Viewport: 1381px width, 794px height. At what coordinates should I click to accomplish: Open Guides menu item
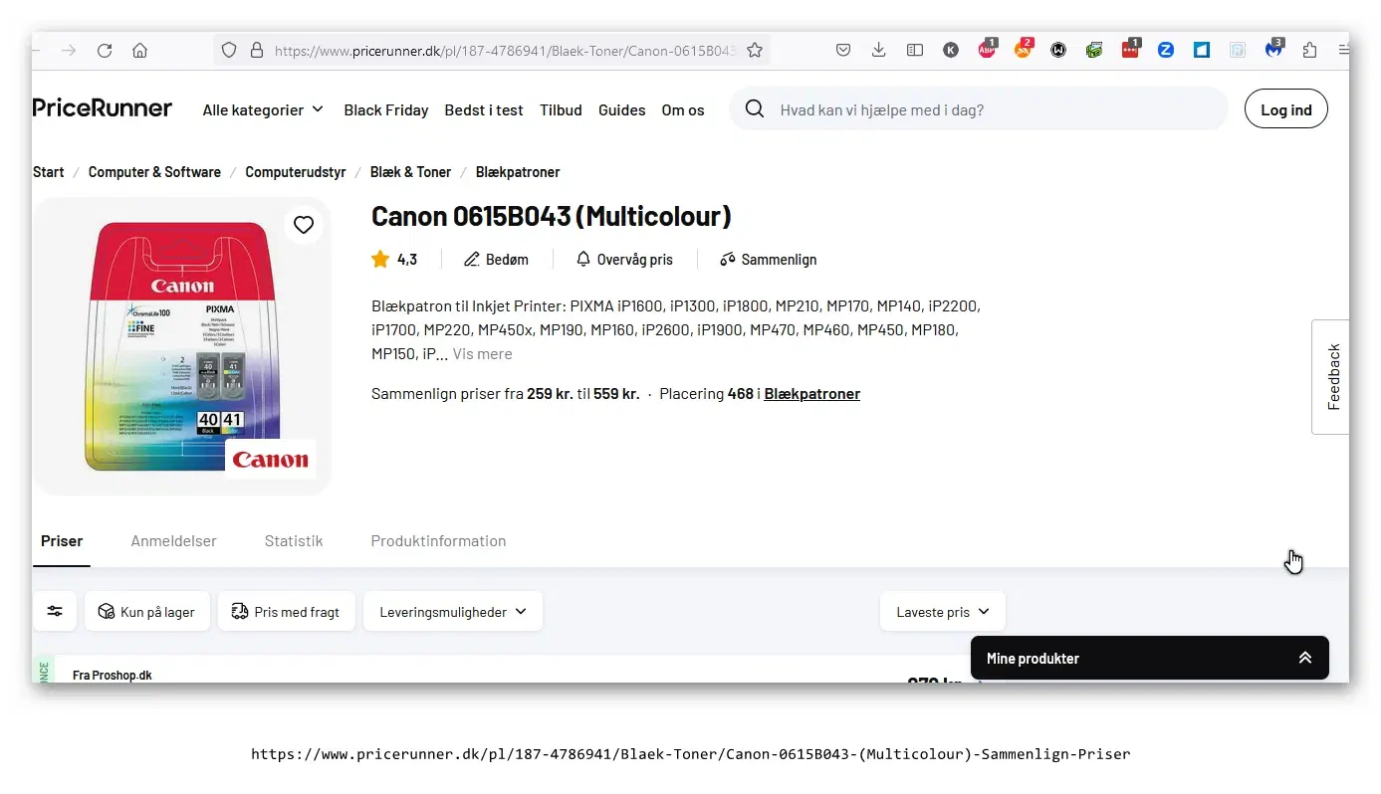point(622,110)
